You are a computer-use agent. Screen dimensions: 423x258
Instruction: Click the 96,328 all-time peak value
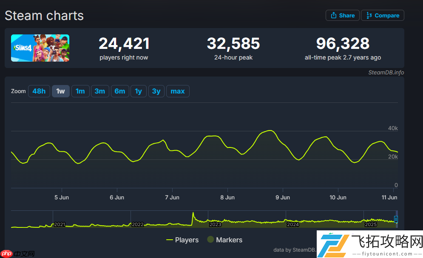(343, 43)
